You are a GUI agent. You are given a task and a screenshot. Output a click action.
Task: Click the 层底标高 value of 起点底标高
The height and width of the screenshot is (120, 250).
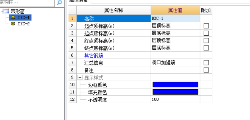(175, 33)
